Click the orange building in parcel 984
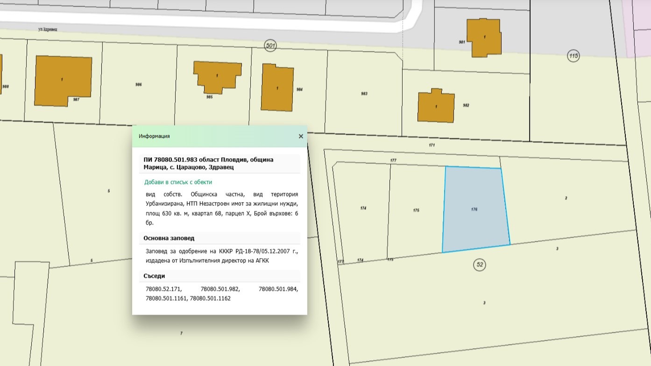Image resolution: width=651 pixels, height=366 pixels. coord(277,88)
